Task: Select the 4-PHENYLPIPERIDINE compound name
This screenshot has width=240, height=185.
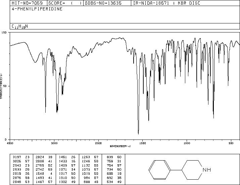Action: 37,9
